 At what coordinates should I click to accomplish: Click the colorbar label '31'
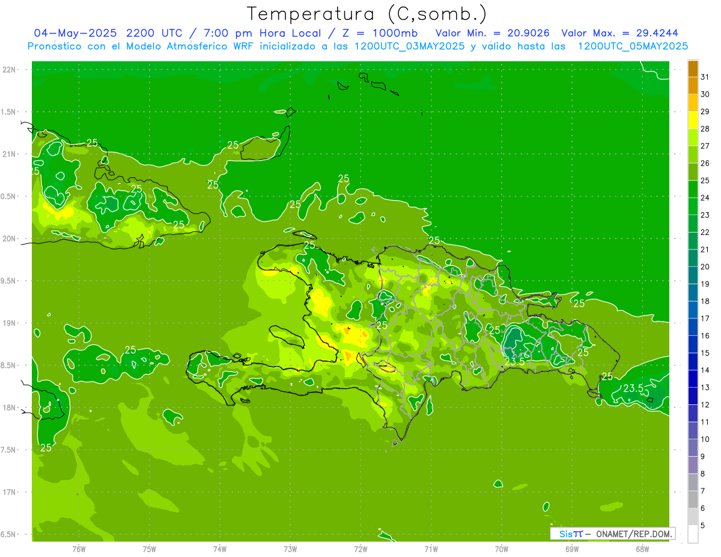point(705,77)
